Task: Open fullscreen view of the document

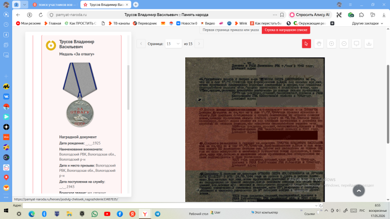Action: tap(356, 44)
